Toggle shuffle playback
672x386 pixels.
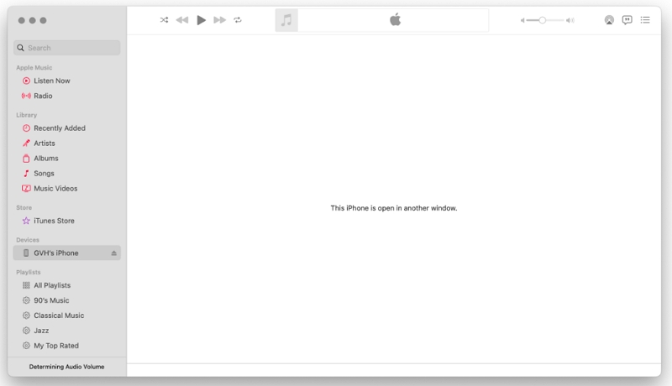click(x=164, y=19)
